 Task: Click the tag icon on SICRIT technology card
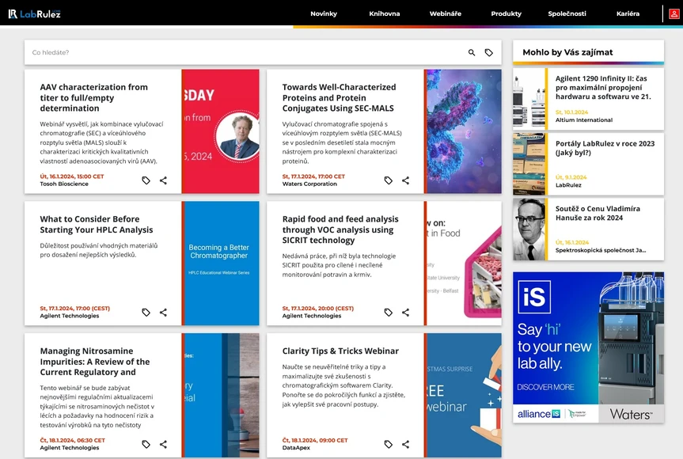[x=388, y=313]
